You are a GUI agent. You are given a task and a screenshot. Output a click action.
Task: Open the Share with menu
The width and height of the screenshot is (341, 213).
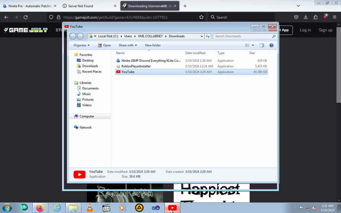[128, 45]
